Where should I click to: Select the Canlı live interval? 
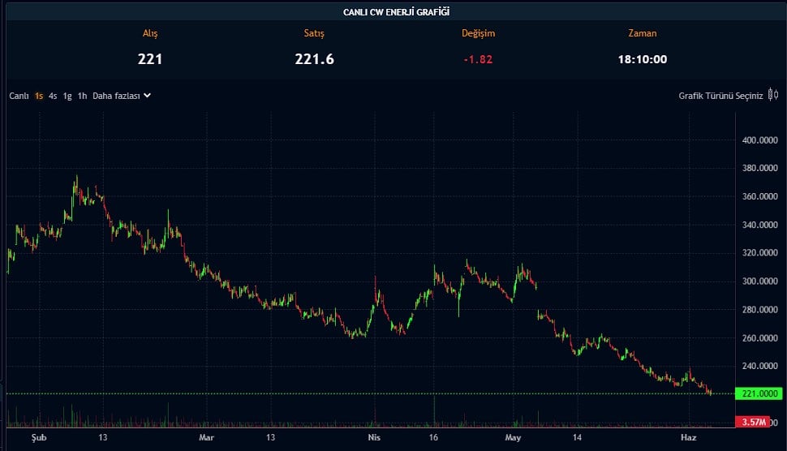click(19, 96)
